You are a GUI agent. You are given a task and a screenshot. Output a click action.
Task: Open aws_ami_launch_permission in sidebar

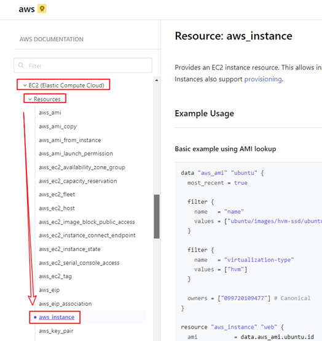coord(76,153)
